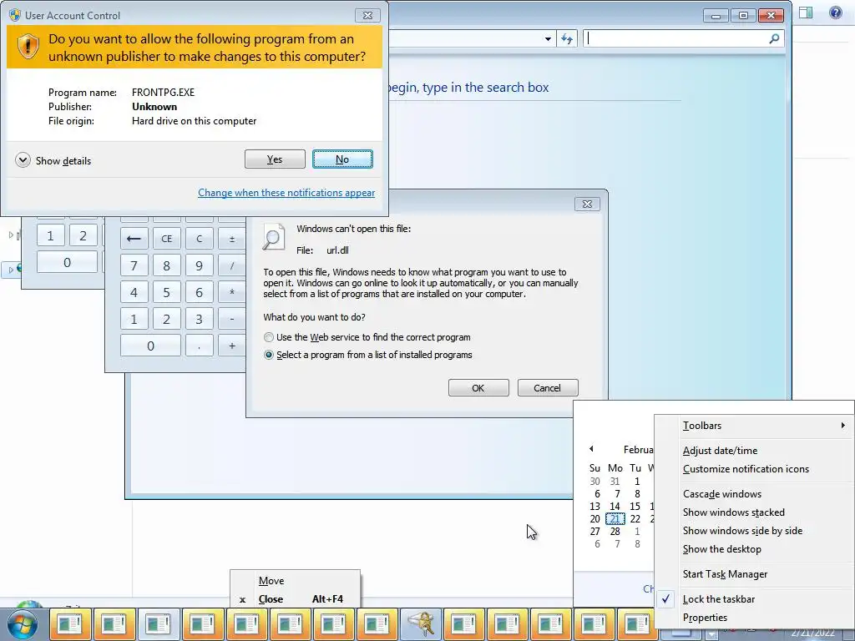Click the plus button on front calculator

[x=232, y=346]
